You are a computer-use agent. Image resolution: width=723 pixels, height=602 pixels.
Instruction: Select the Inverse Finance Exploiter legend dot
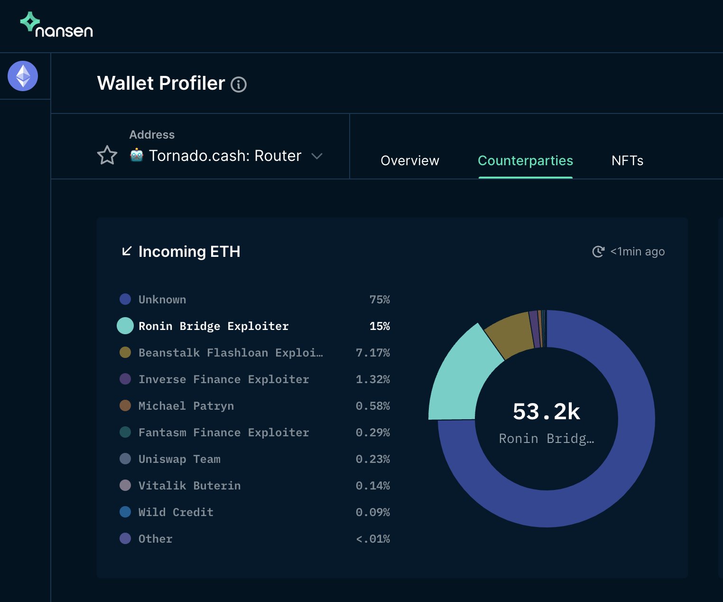coord(125,379)
